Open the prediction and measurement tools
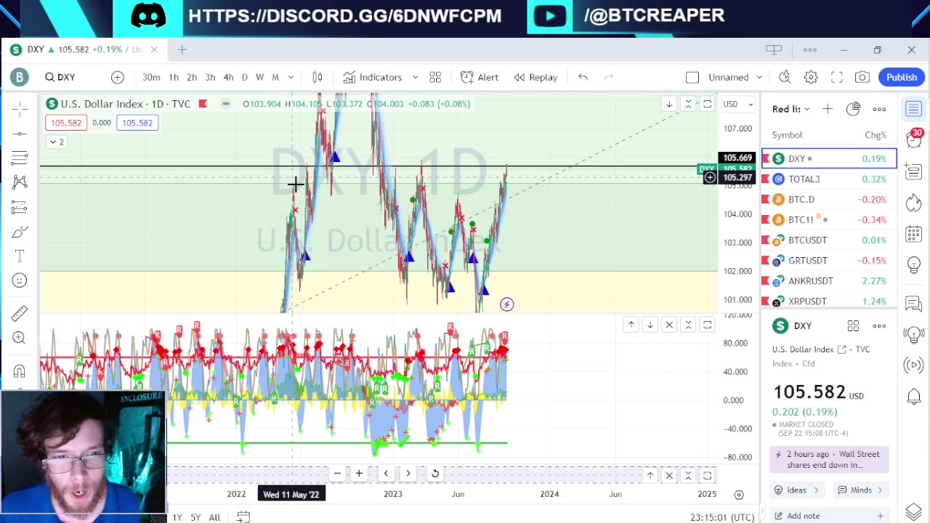Screen dimensions: 930x523 (x=20, y=207)
